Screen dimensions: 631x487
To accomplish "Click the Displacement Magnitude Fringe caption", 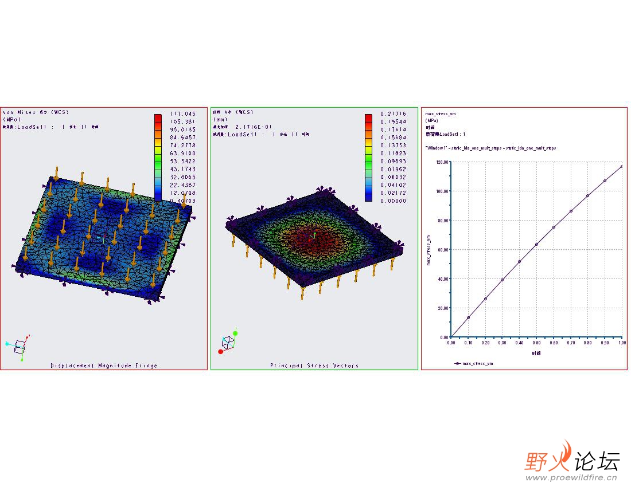I will coord(104,366).
